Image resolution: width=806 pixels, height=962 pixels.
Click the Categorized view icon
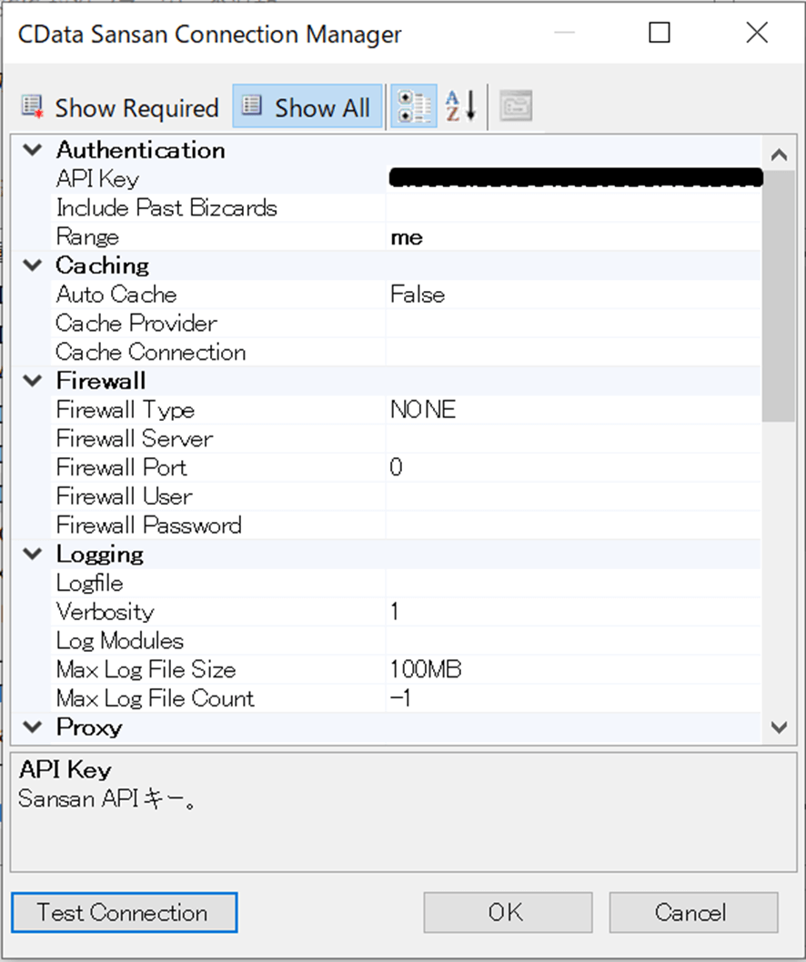coord(414,107)
